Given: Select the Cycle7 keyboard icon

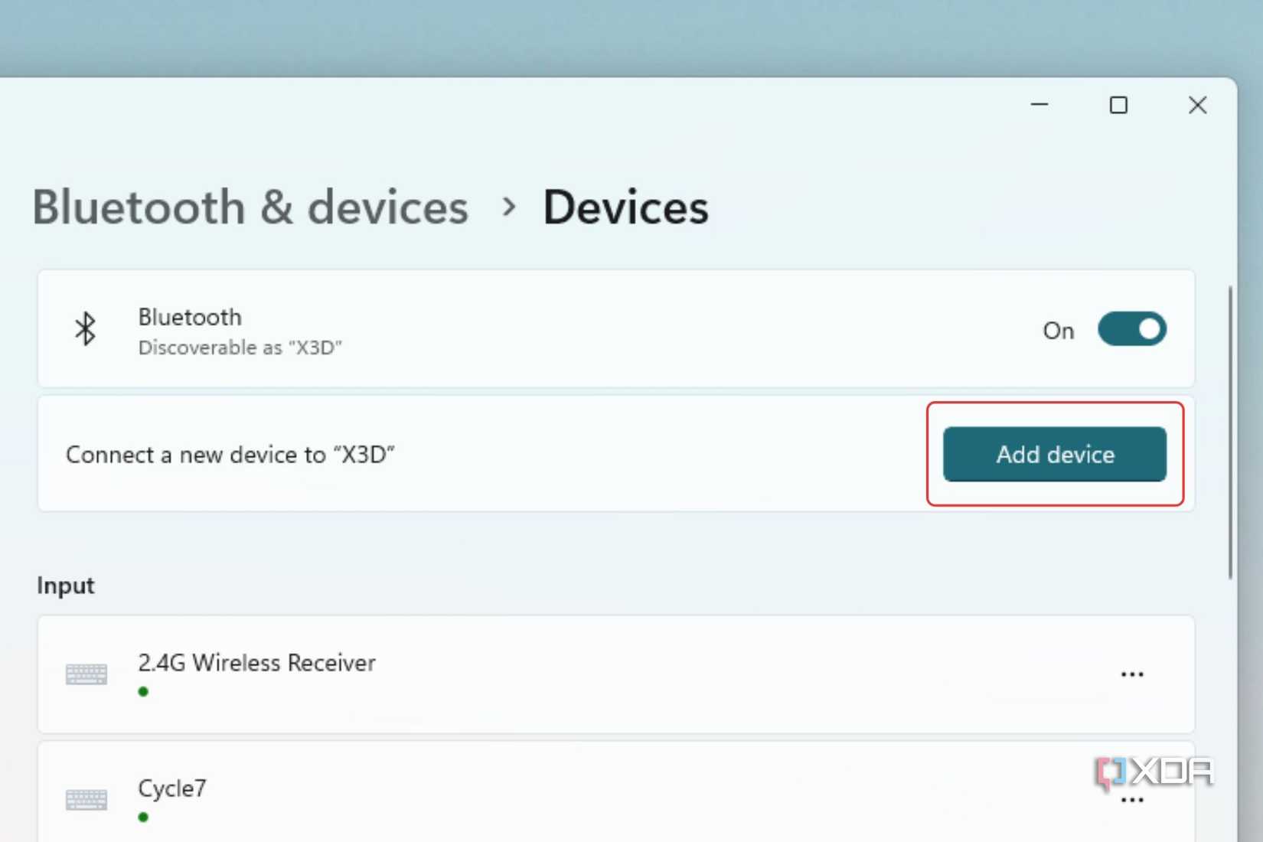Looking at the screenshot, I should click(86, 800).
